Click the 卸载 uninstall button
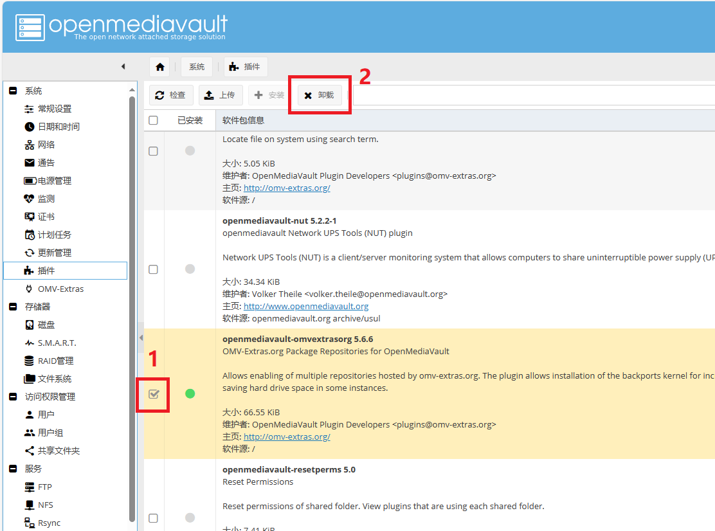The width and height of the screenshot is (715, 531). coord(320,95)
